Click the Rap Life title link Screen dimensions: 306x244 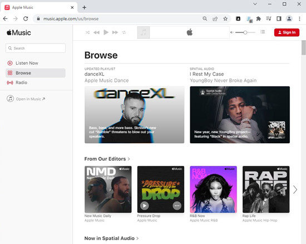pyautogui.click(x=249, y=216)
